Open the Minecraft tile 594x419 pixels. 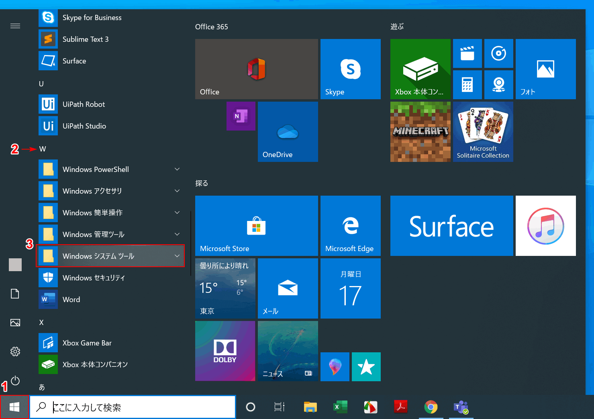(x=420, y=132)
